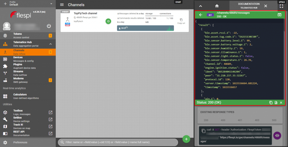288x147 pixels.
Task: Open Tokens access control section
Action: click(28, 36)
